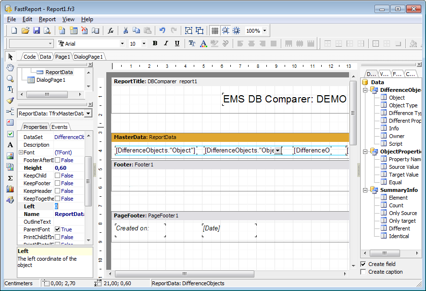This screenshot has height=291, width=426.
Task: Open the Report menu
Action: [47, 19]
